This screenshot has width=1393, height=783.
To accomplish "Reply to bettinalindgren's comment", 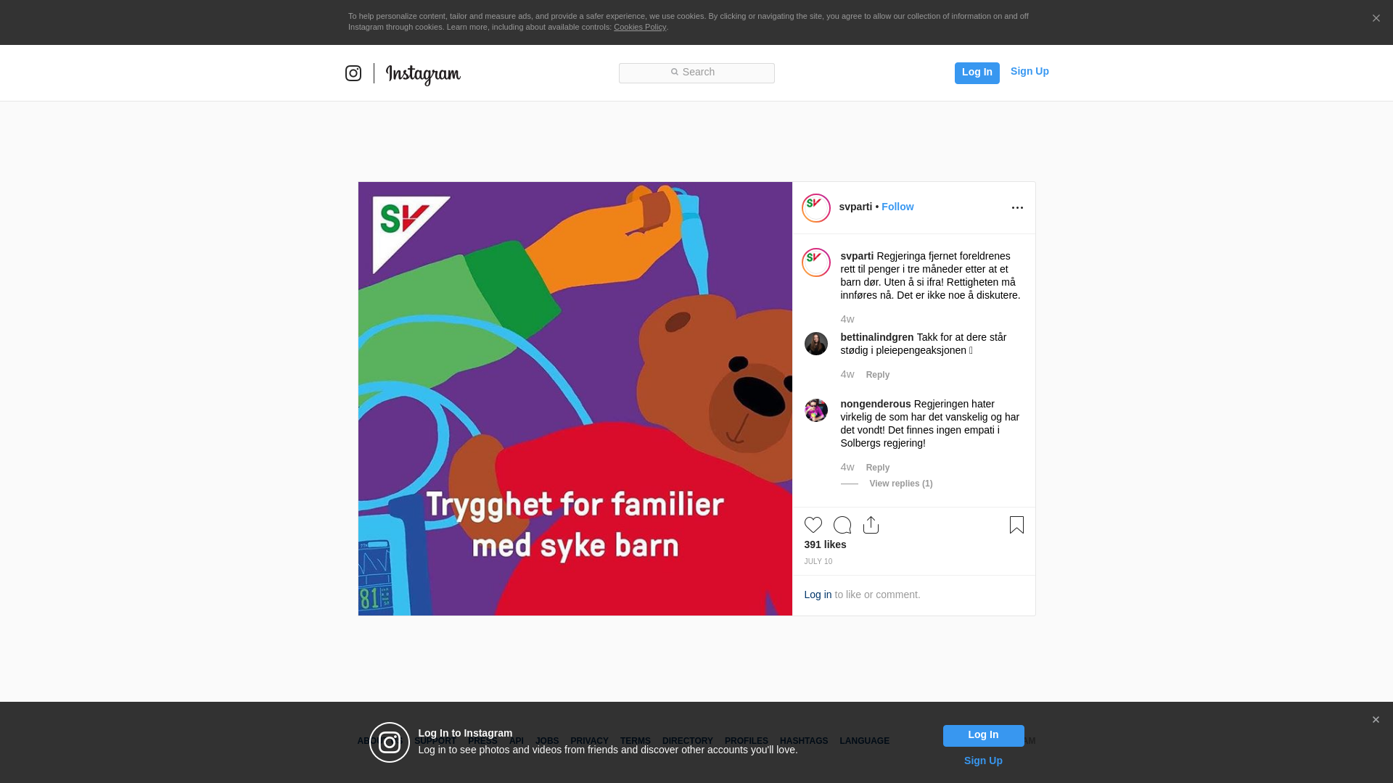I will [878, 375].
